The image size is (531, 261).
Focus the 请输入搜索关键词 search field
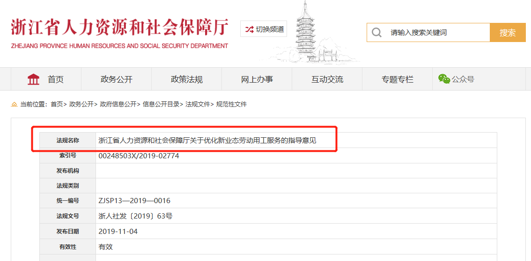(428, 33)
